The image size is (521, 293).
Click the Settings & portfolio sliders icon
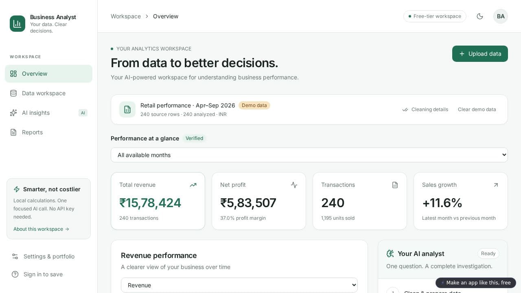[15, 256]
